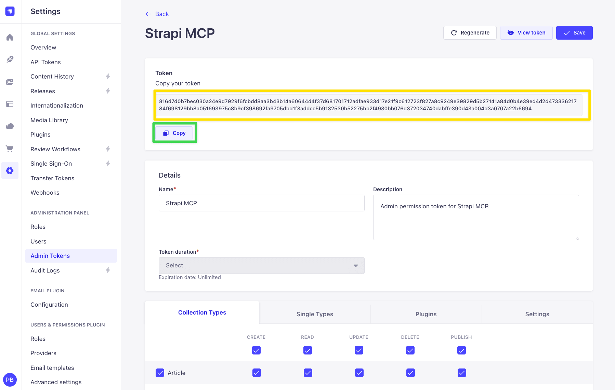The width and height of the screenshot is (615, 390).
Task: Switch to Single Types tab
Action: tap(315, 314)
